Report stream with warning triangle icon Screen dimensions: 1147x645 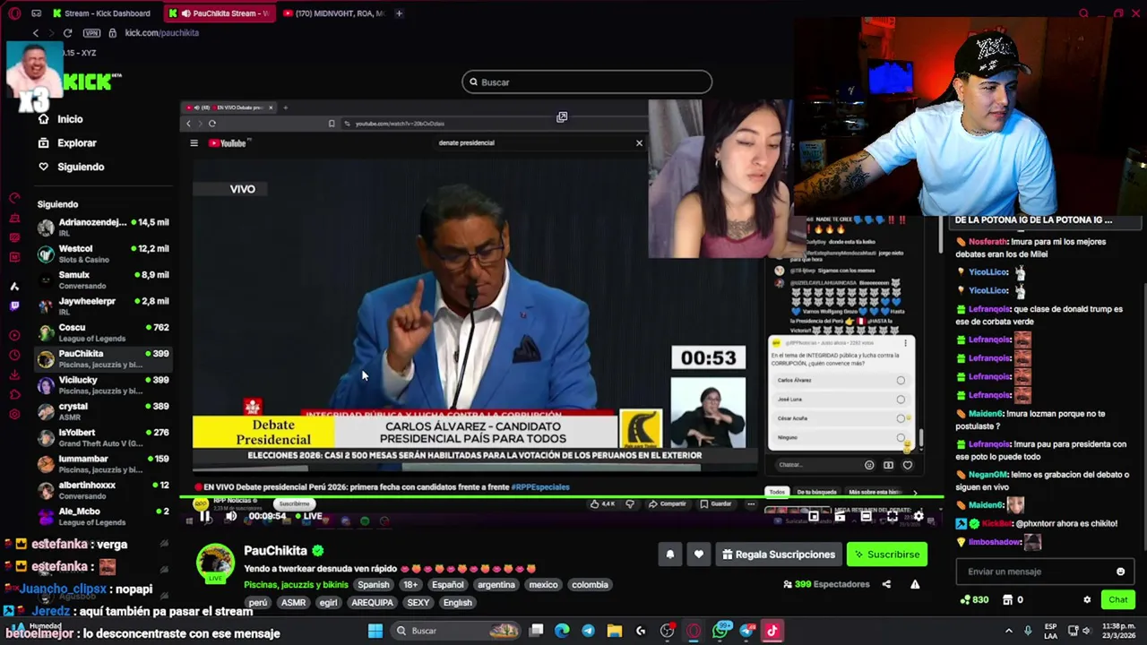pyautogui.click(x=915, y=584)
